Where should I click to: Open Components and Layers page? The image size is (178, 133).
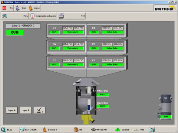43,16
